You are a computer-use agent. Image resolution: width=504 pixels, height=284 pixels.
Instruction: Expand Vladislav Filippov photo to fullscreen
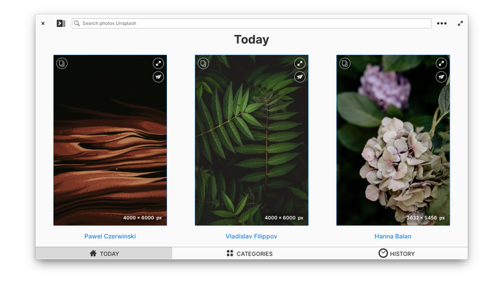click(300, 63)
